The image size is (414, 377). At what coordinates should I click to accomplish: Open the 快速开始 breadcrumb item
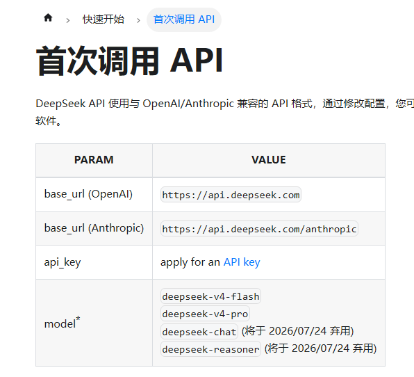point(104,19)
